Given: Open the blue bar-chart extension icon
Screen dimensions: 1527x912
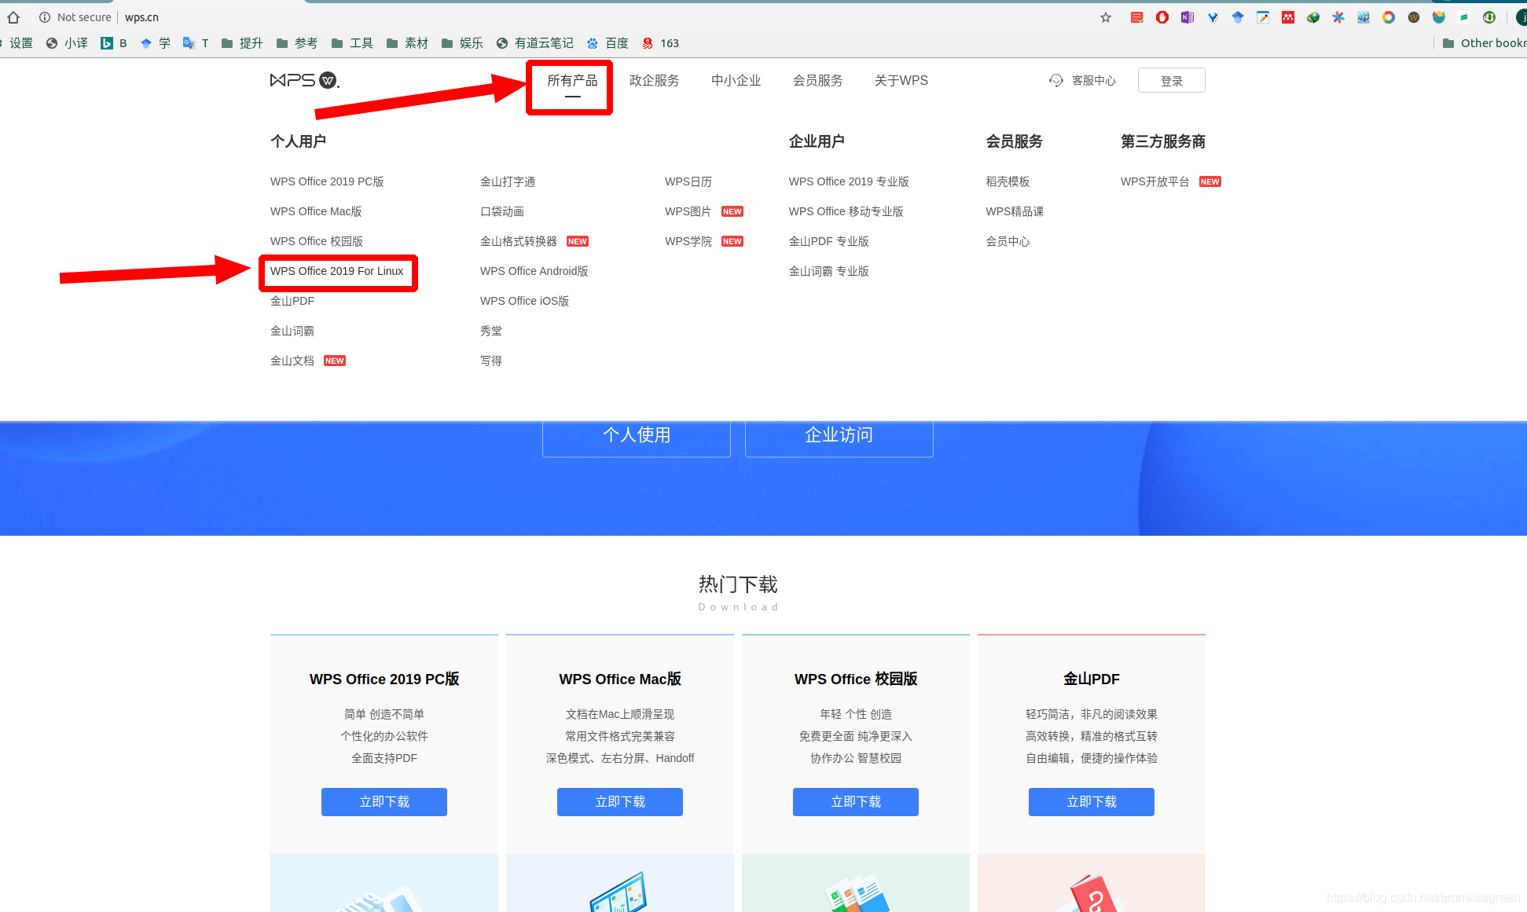Looking at the screenshot, I should coord(1364,17).
